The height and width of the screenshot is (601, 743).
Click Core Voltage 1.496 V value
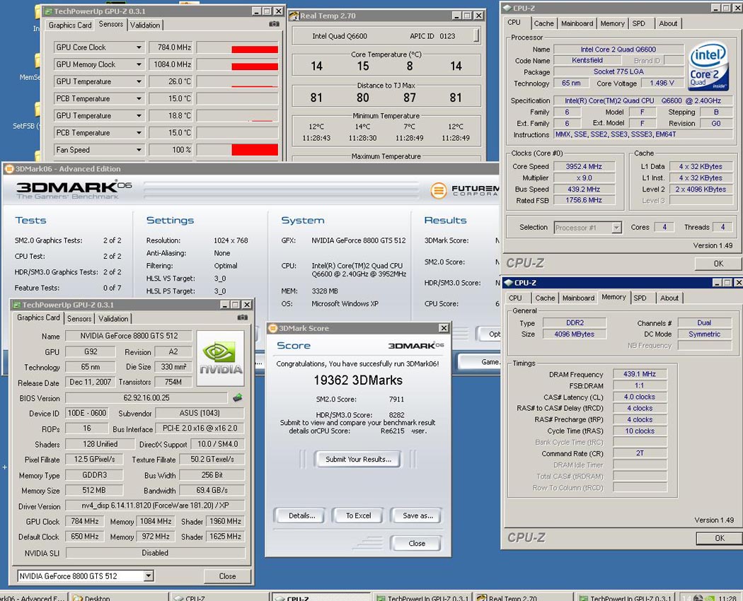[662, 83]
